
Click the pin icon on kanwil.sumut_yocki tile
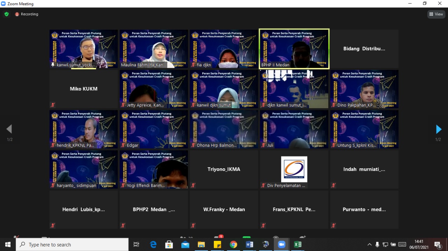[x=53, y=65]
